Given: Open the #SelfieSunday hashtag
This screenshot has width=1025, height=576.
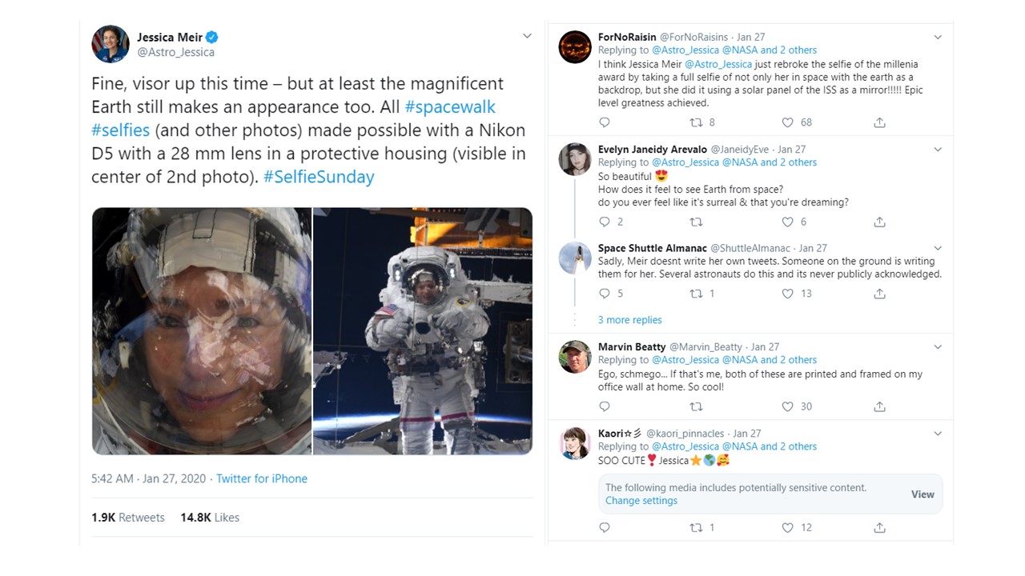Looking at the screenshot, I should point(319,177).
